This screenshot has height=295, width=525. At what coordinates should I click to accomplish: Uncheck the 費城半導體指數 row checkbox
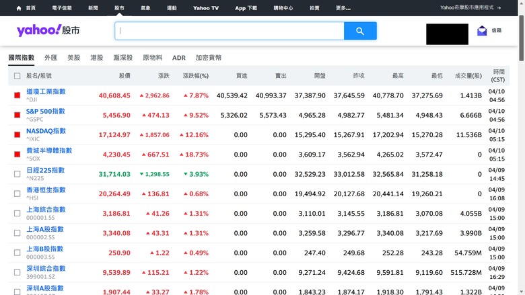coord(17,155)
